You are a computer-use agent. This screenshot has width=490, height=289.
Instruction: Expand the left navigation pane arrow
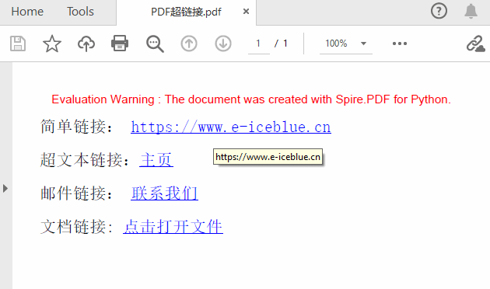[5, 188]
